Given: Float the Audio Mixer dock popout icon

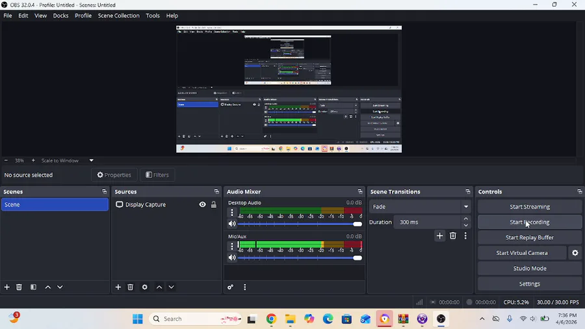Looking at the screenshot, I should click(360, 191).
